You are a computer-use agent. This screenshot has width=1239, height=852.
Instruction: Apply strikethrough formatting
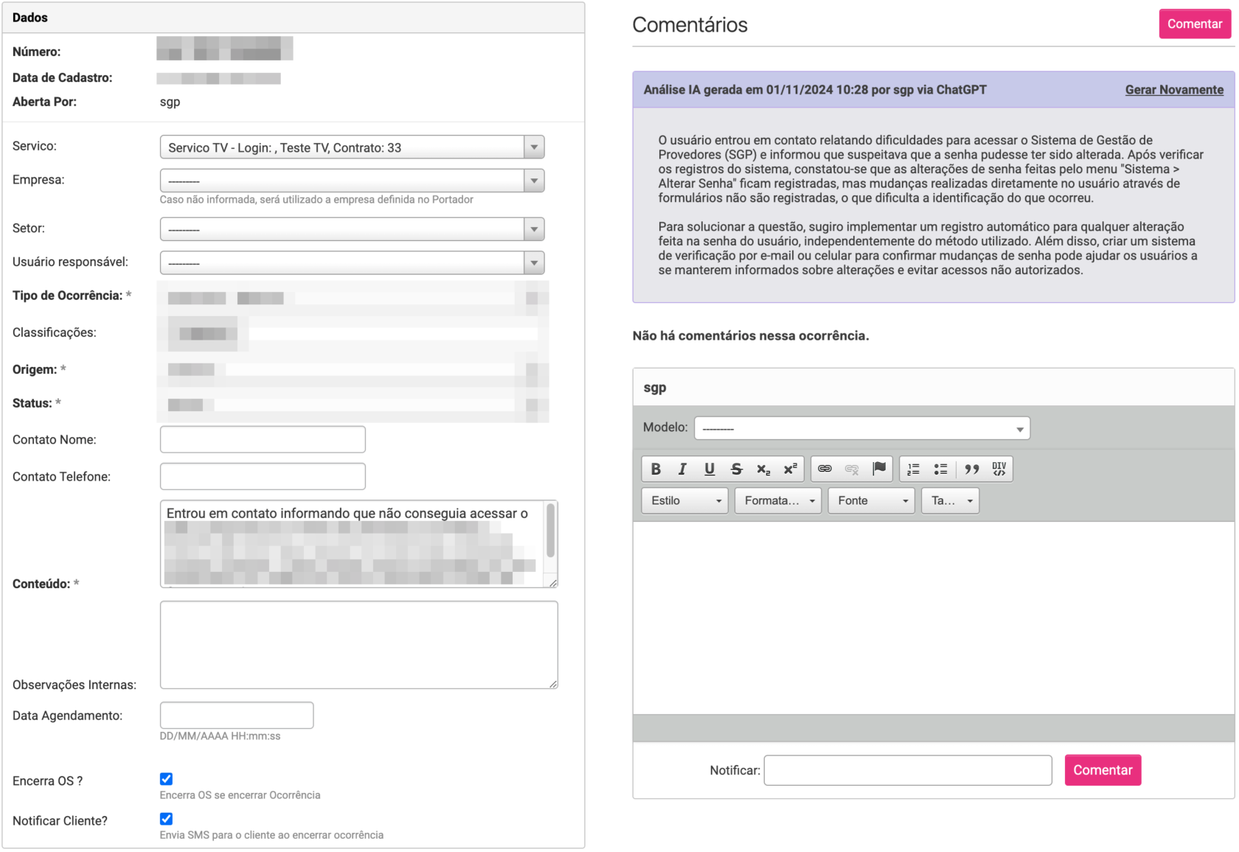(735, 469)
